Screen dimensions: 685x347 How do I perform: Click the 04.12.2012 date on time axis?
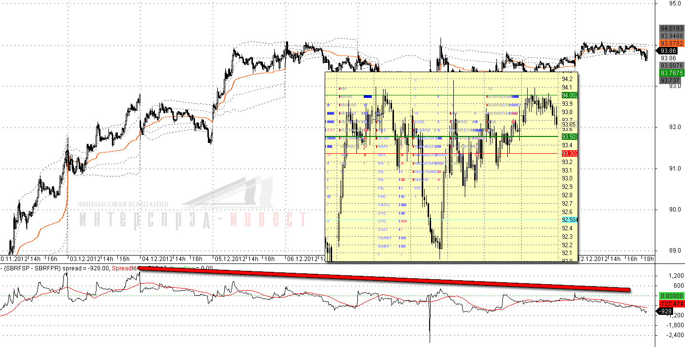(157, 259)
